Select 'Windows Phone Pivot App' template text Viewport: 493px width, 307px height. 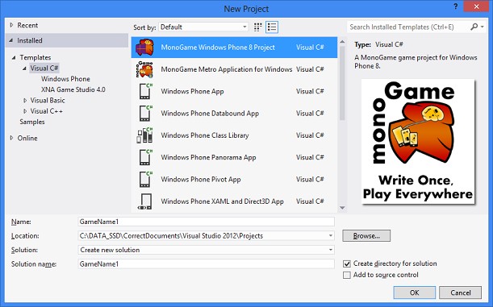click(x=201, y=179)
